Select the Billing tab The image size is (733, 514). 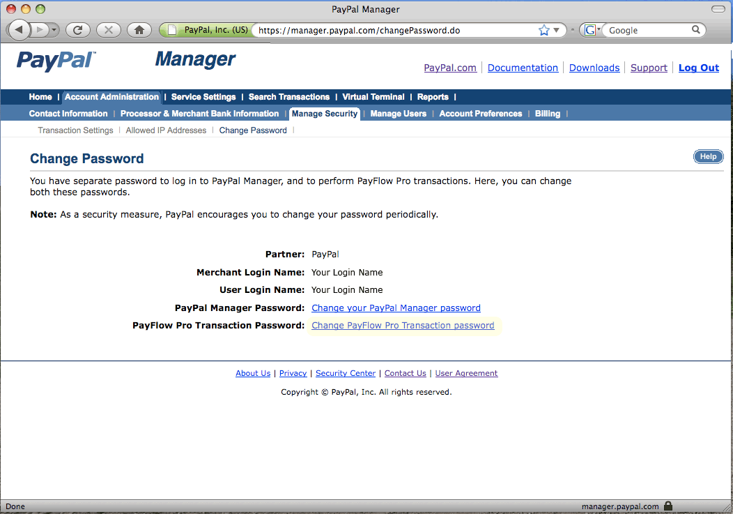[x=548, y=114]
